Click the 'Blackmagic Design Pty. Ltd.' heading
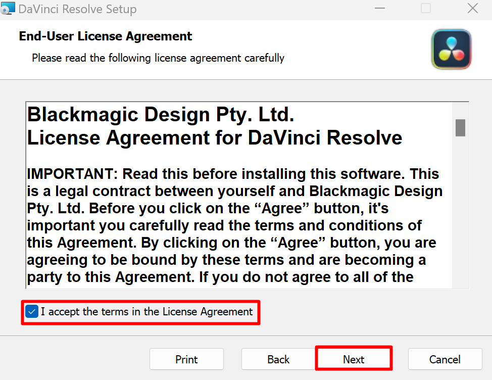This screenshot has width=492, height=380. pos(161,114)
